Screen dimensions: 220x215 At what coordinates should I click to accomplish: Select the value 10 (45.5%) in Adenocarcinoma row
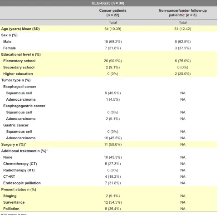(113, 138)
